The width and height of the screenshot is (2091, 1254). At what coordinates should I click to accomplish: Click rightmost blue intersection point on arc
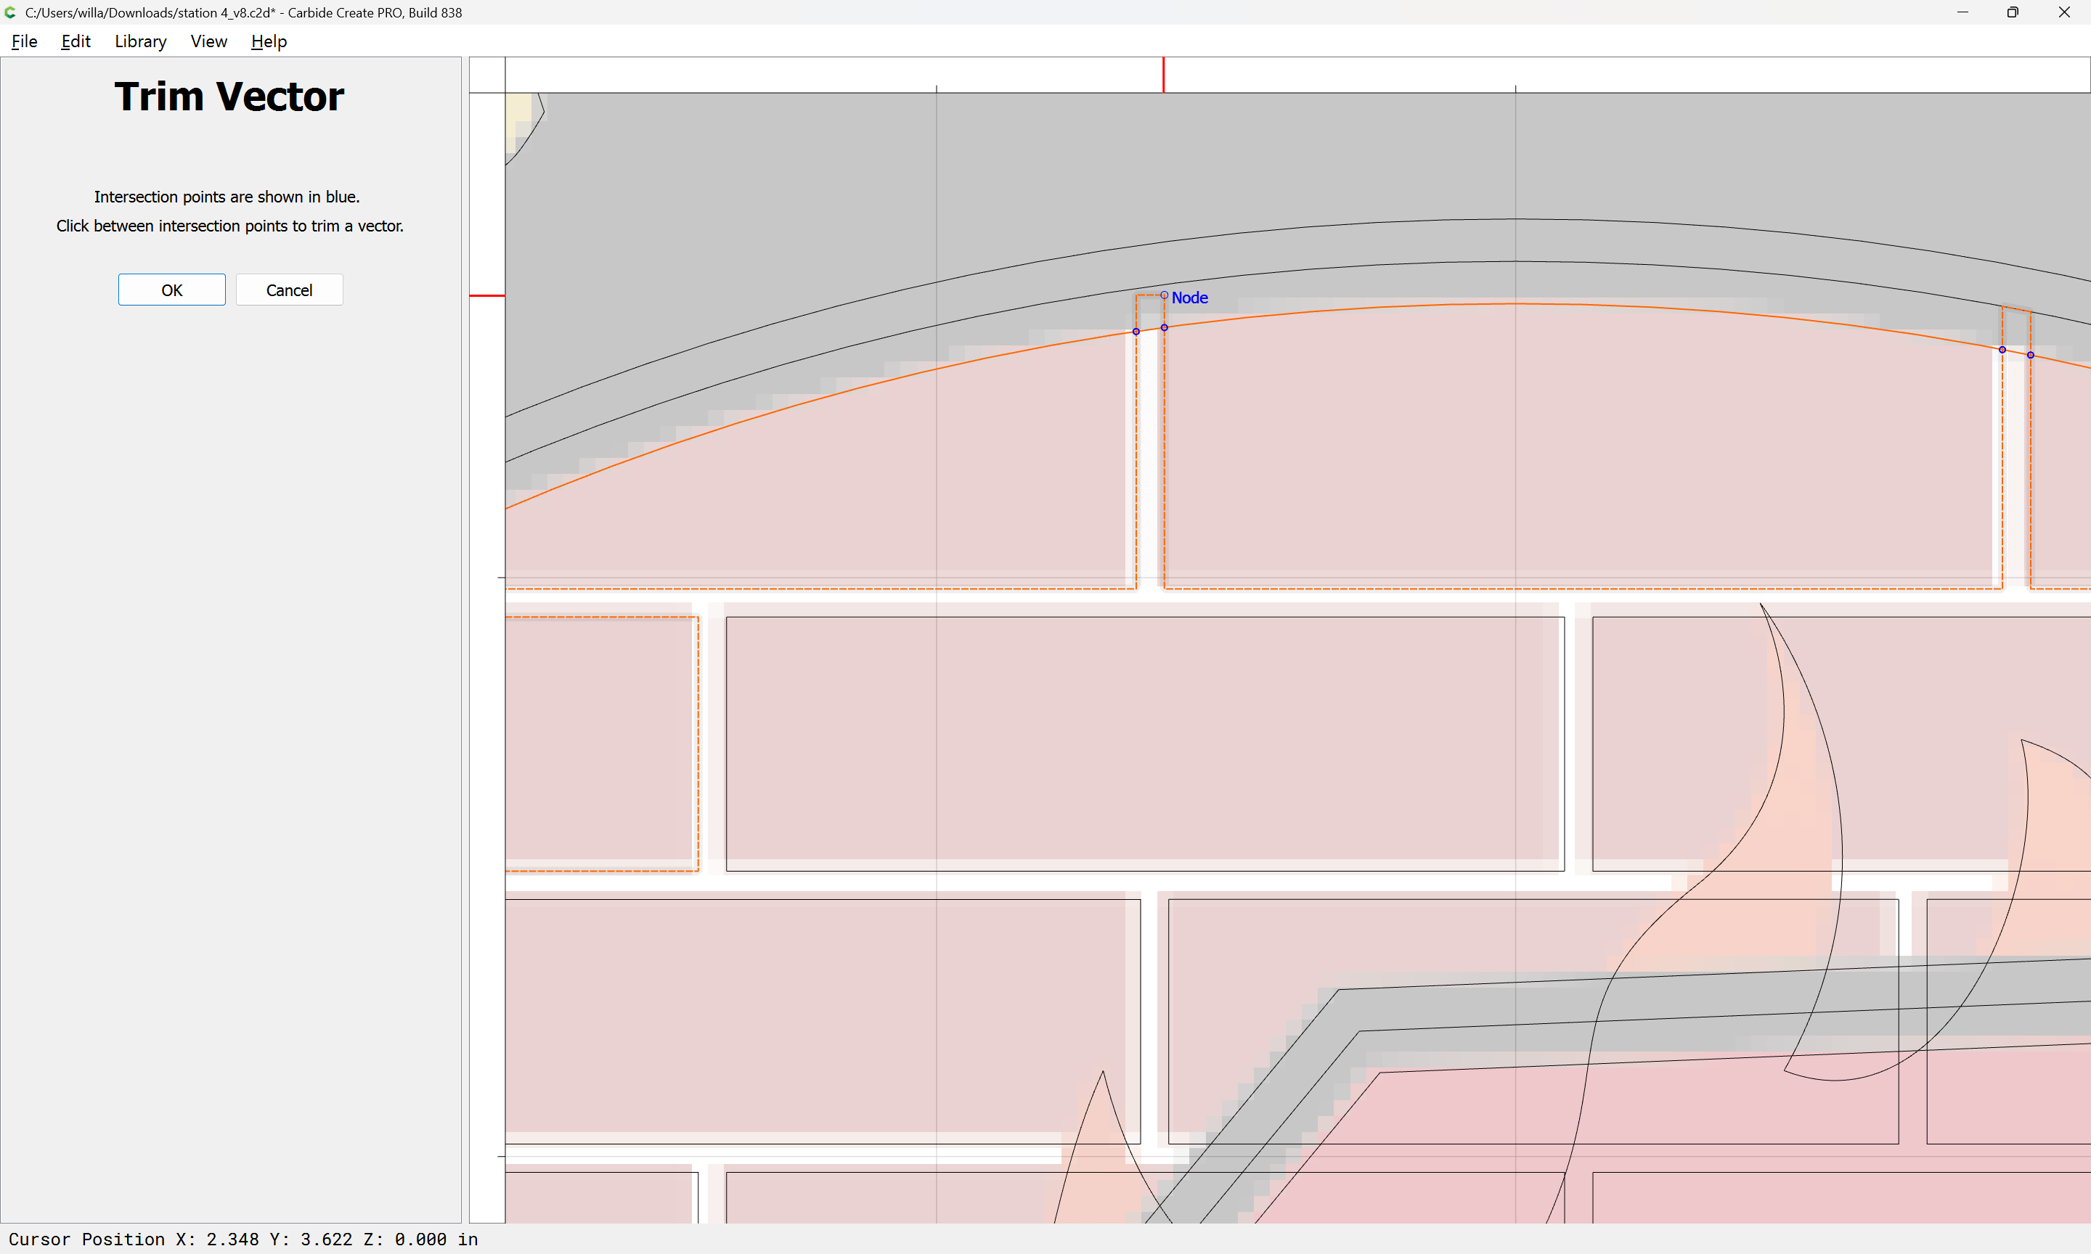click(x=2030, y=355)
